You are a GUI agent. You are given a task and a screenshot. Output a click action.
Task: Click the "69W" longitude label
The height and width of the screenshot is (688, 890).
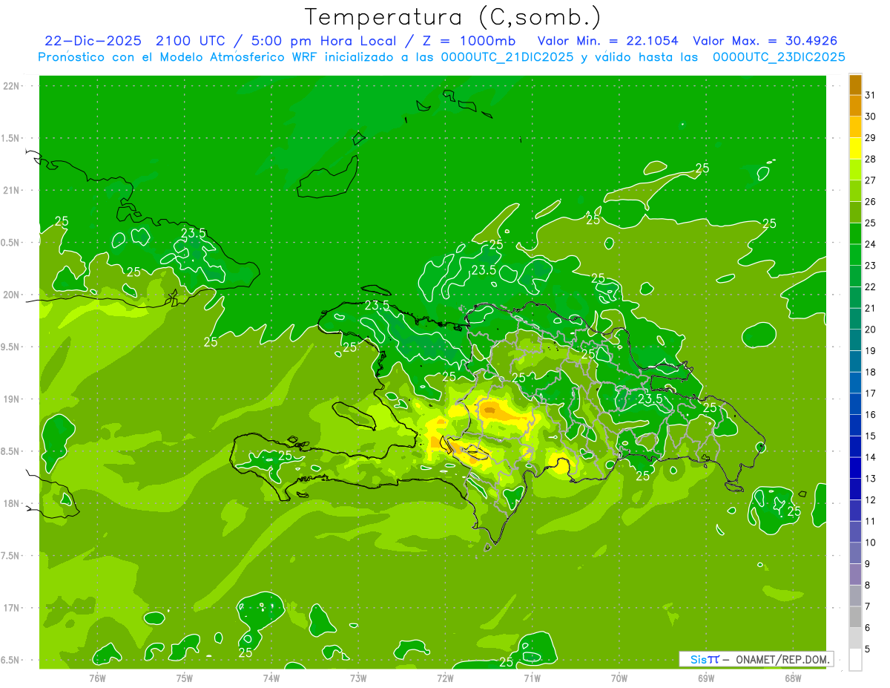click(x=706, y=678)
